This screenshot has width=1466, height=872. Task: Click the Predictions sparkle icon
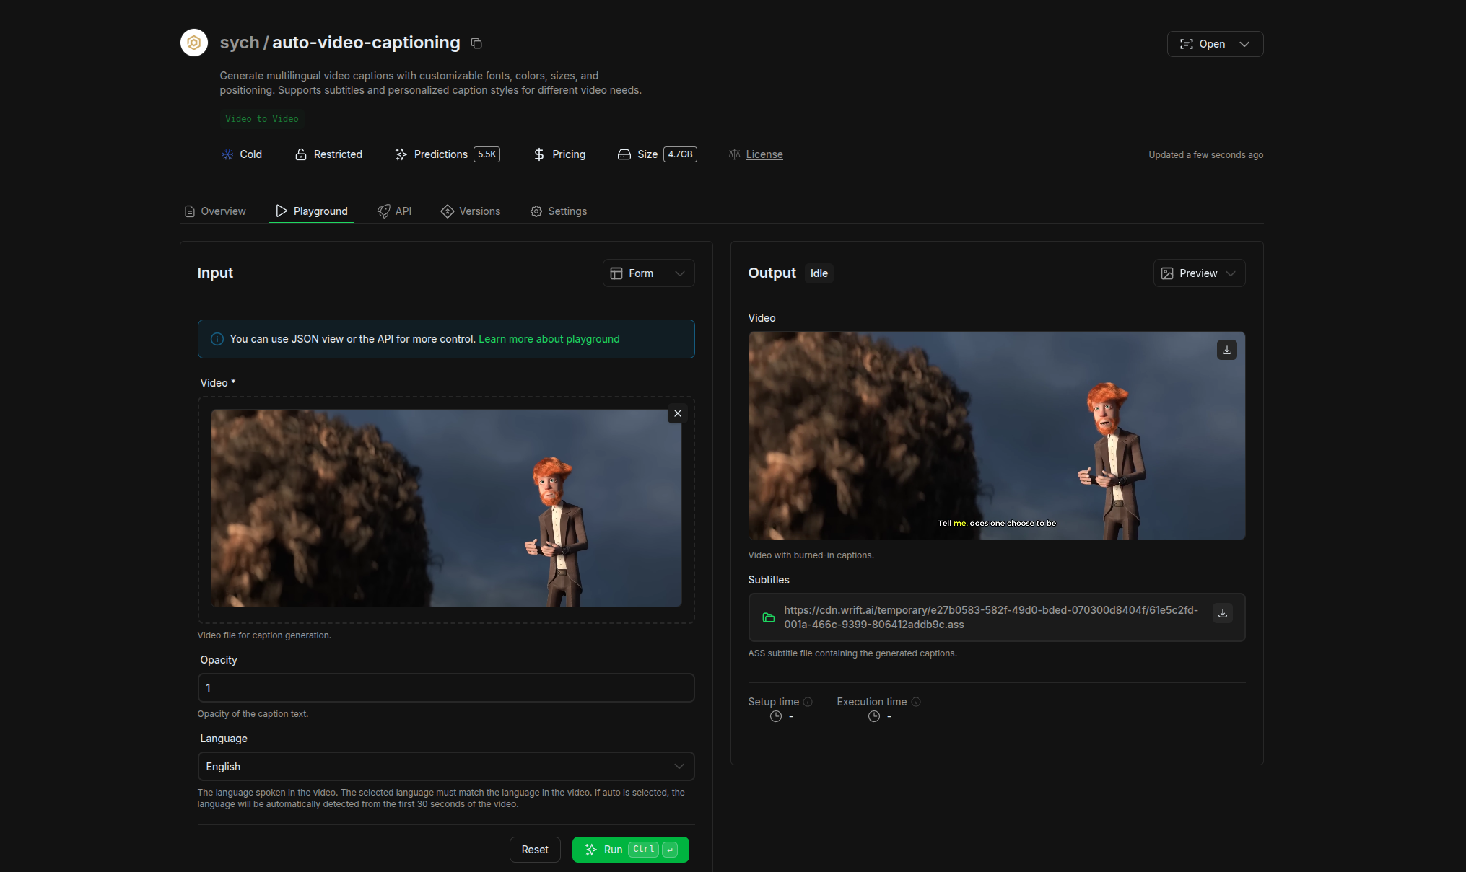tap(401, 154)
